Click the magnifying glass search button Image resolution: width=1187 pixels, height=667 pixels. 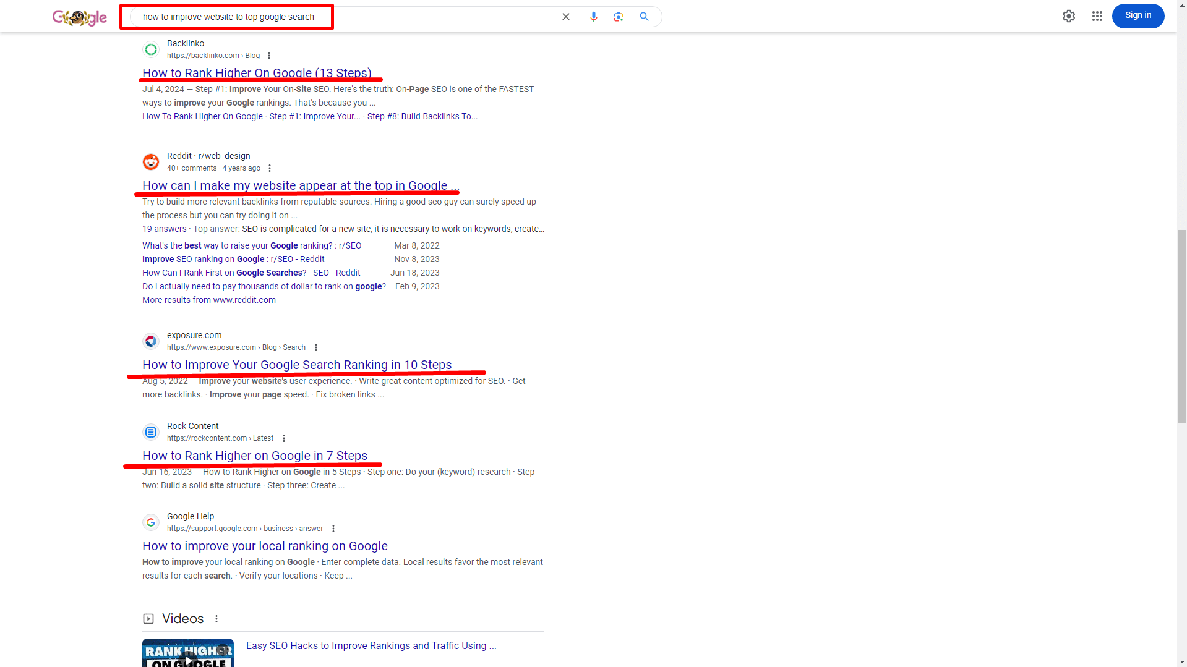[644, 17]
